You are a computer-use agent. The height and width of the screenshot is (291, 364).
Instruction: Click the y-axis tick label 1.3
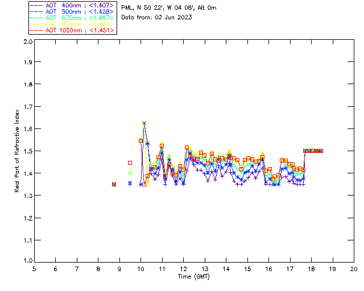[x=28, y=196]
